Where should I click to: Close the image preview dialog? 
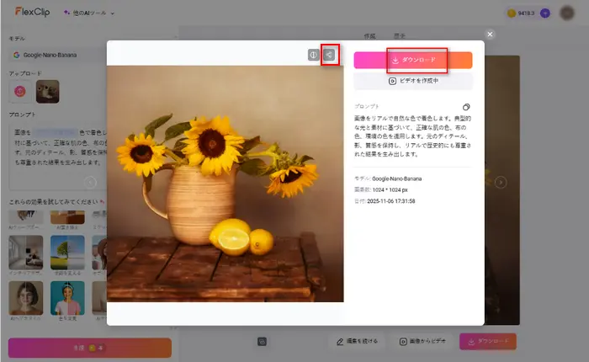coord(490,35)
